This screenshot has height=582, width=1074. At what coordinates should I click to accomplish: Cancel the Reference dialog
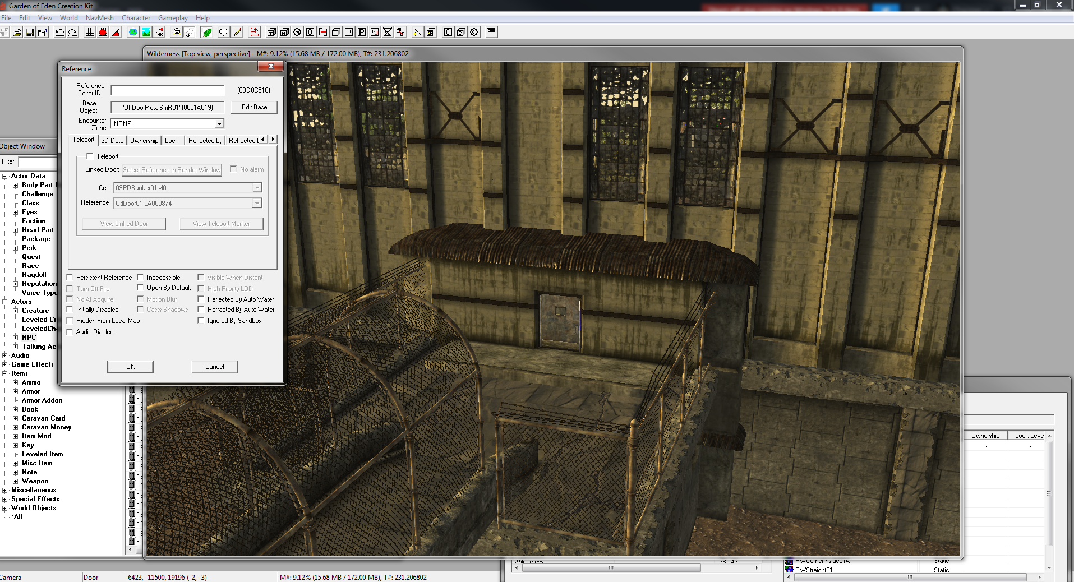pyautogui.click(x=214, y=367)
